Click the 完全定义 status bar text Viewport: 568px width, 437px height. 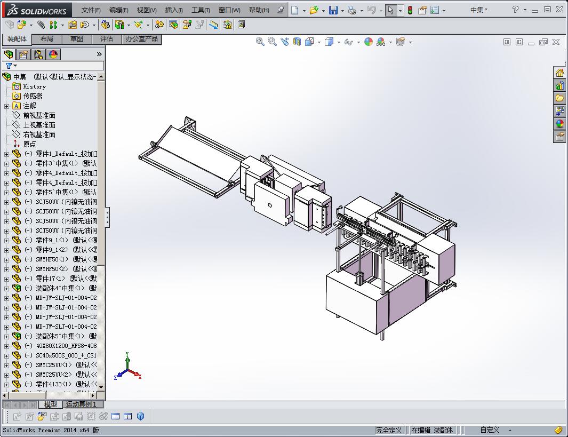pyautogui.click(x=389, y=430)
